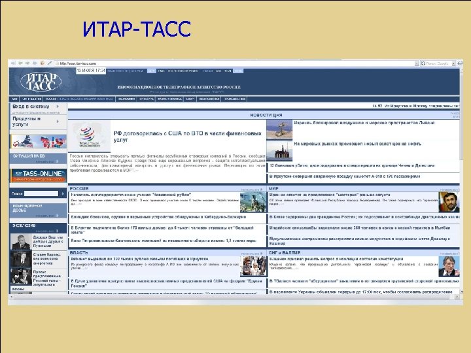Open headline РФ договорилась с США по ВТО

coord(188,136)
